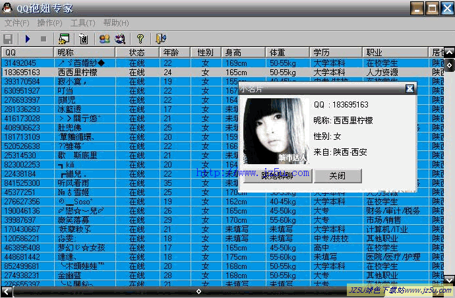The width and height of the screenshot is (455, 298).
Task: Maximize the QQ泡妞专家 window
Action: [x=432, y=8]
